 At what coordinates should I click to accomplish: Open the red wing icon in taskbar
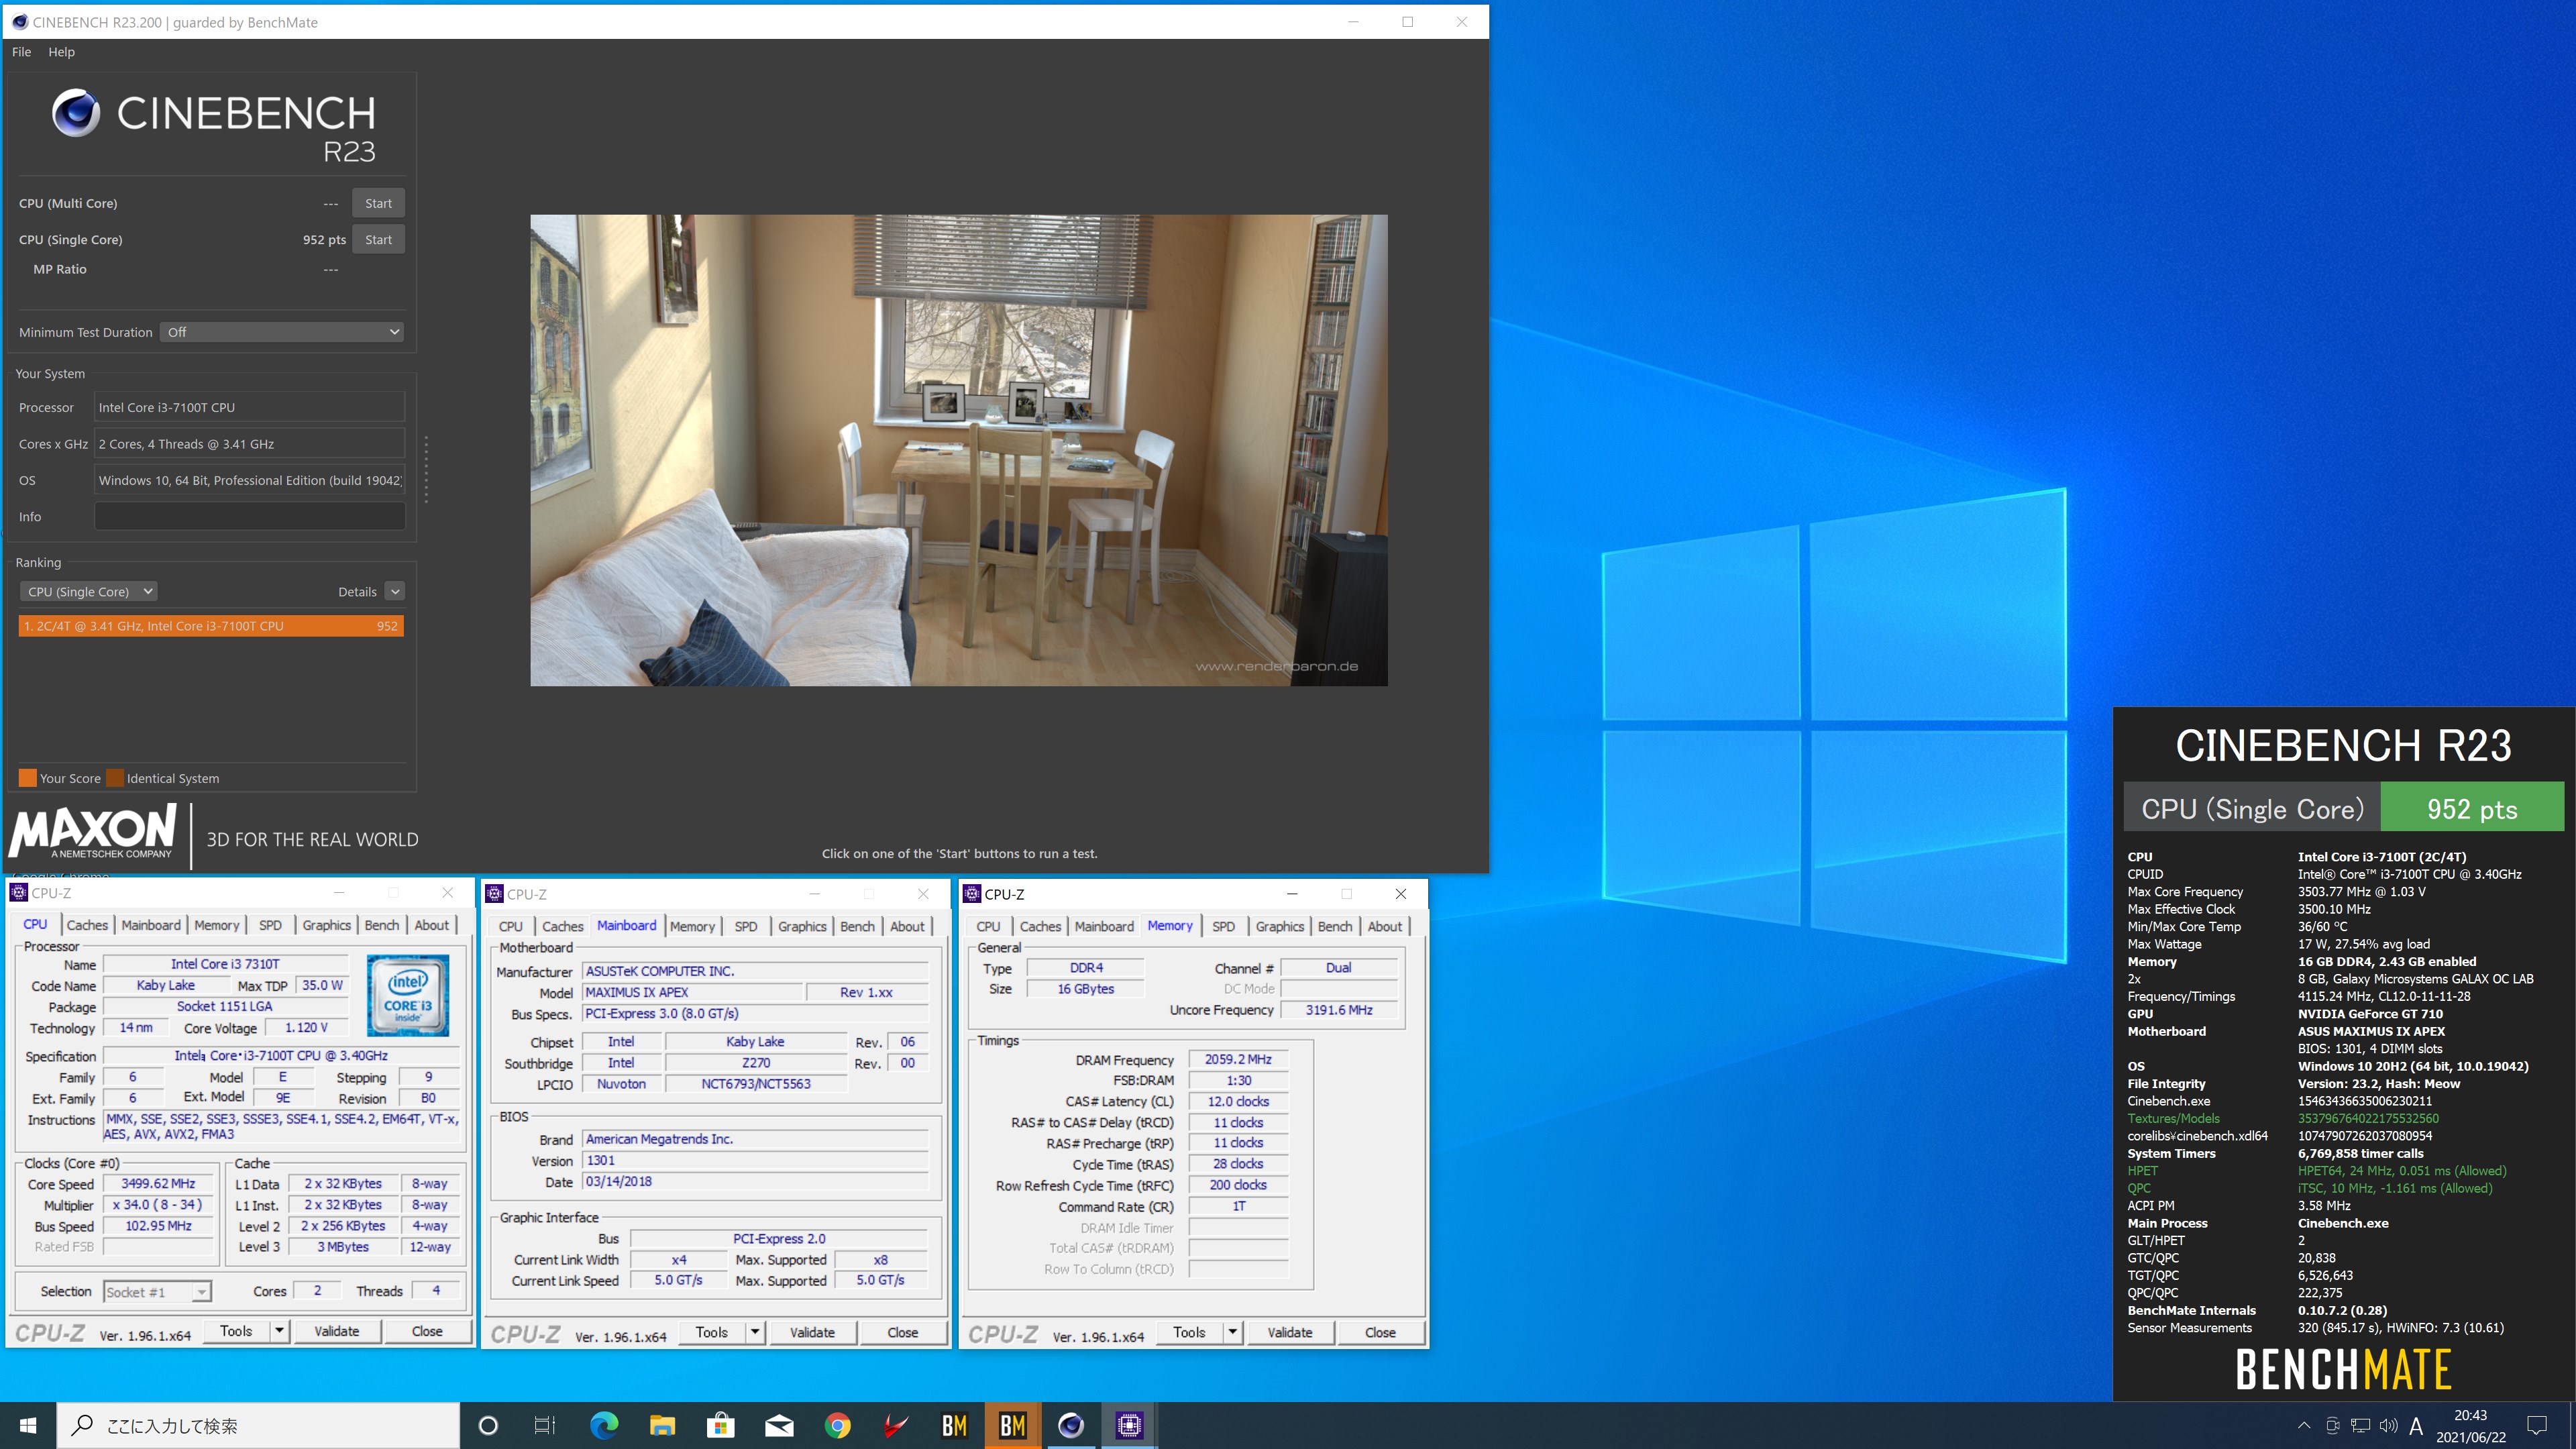tap(896, 1425)
